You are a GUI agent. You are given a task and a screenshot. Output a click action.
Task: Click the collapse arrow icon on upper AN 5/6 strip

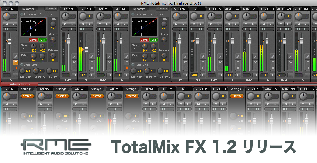point(92,75)
